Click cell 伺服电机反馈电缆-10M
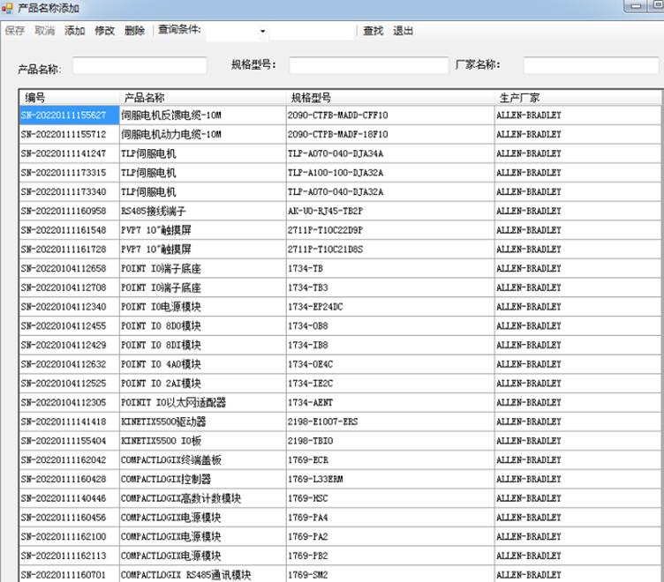Image resolution: width=664 pixels, height=582 pixels. pos(202,115)
